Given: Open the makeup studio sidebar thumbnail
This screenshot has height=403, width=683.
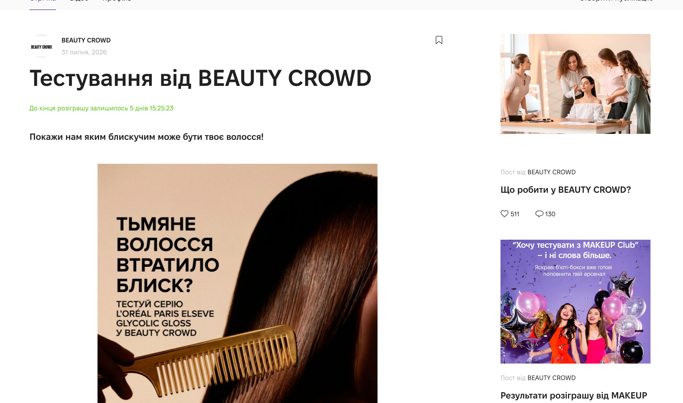Looking at the screenshot, I should (575, 84).
